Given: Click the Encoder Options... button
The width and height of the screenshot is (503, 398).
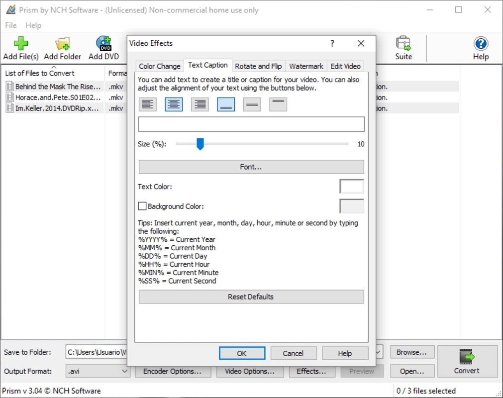Looking at the screenshot, I should (173, 371).
